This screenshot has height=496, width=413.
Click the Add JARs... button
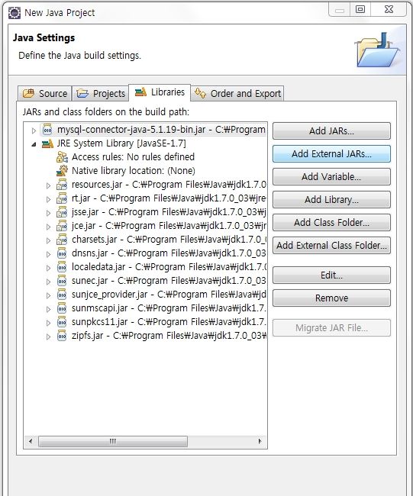pos(331,131)
